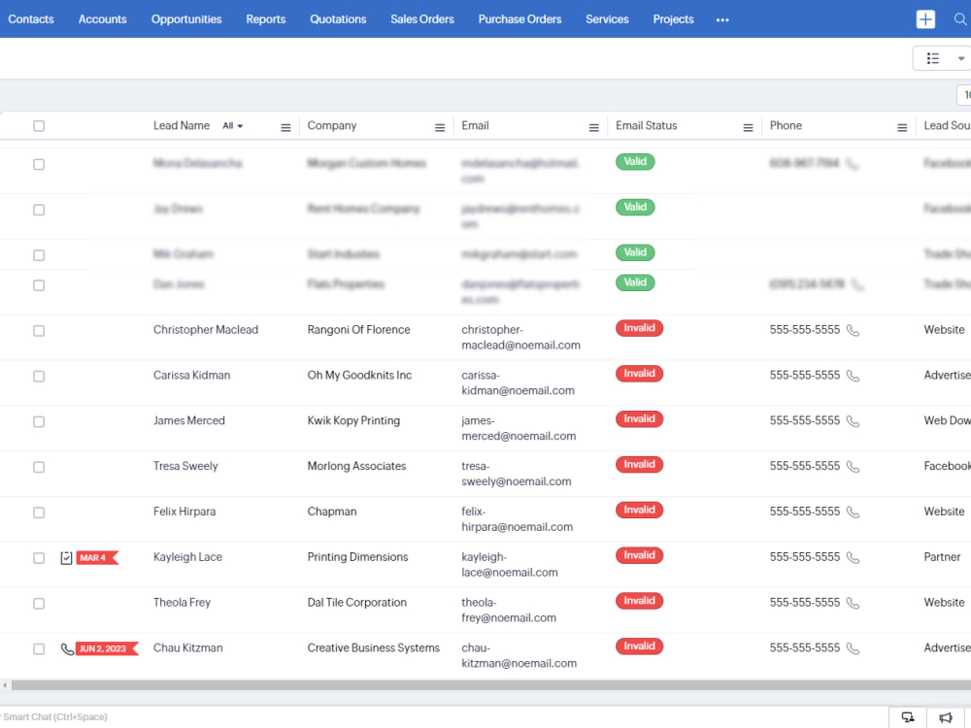Screen dimensions: 971x728
Task: Open the call activity icon on Chau Kitzman's row
Action: 66,648
